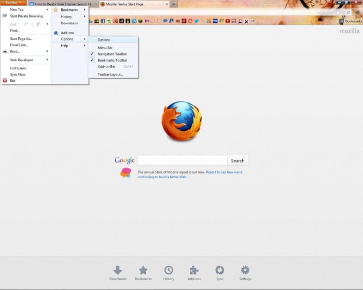Click the Sync icon at page bottom

coord(220,270)
